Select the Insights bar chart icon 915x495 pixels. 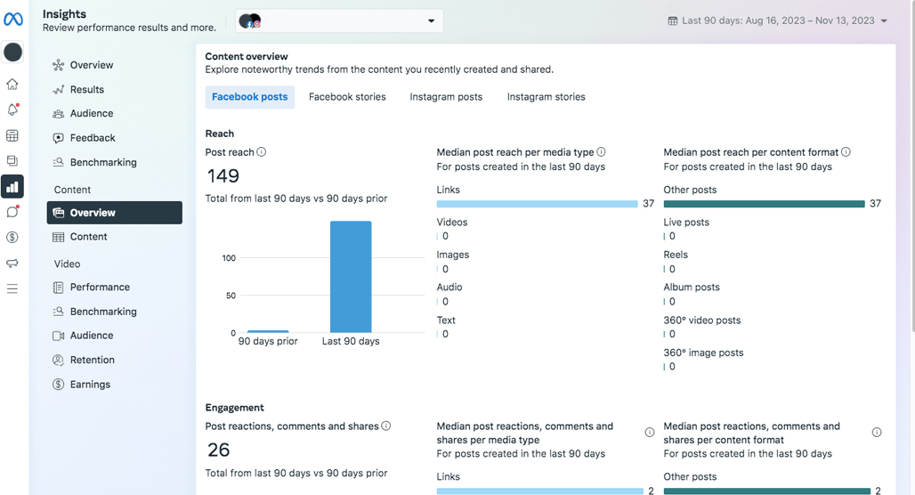point(12,187)
